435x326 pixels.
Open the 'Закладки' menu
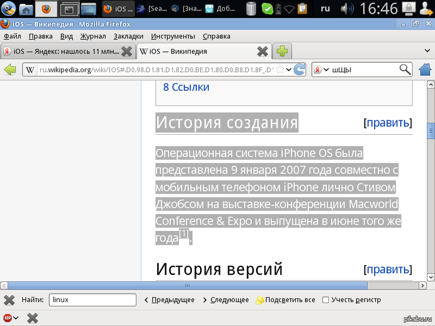129,36
